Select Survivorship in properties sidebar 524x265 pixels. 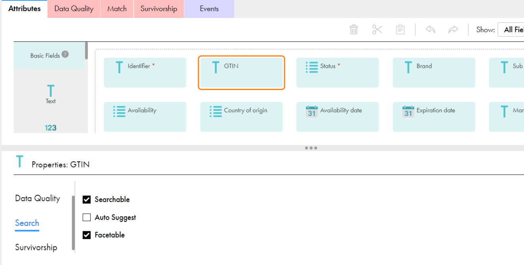[36, 247]
